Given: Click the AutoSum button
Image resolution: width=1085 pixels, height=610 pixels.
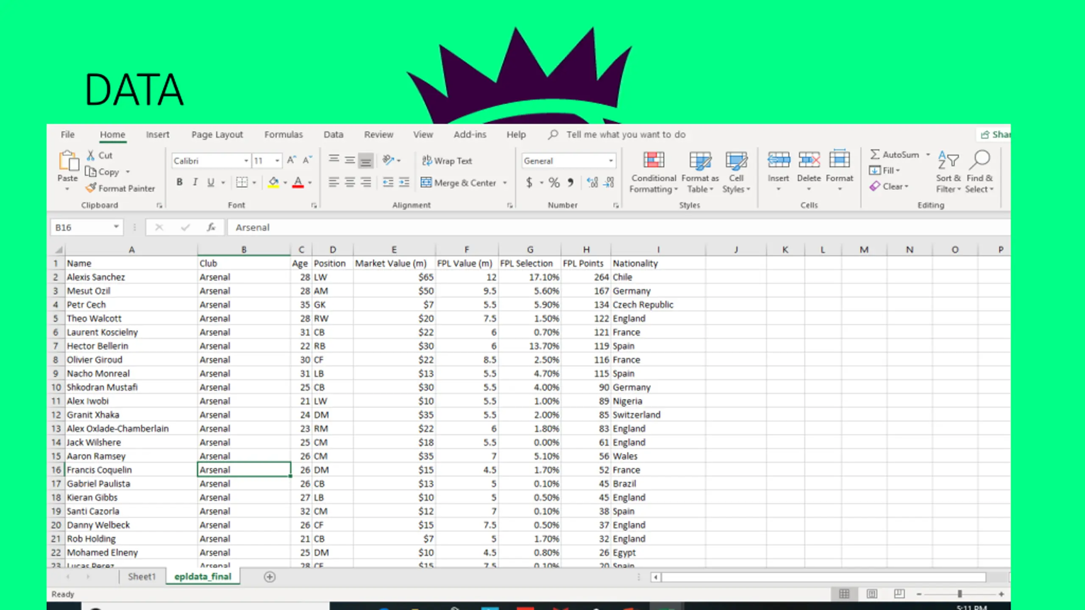Looking at the screenshot, I should [895, 155].
